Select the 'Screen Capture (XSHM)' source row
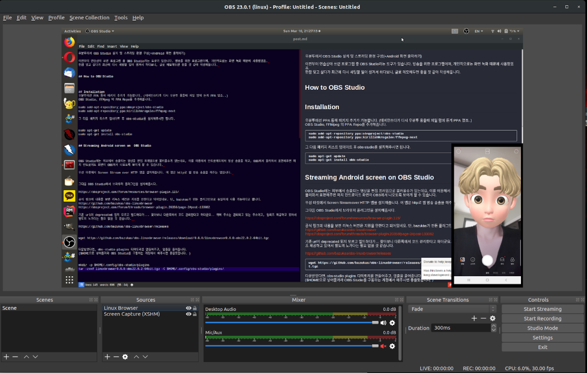Screen dimensions: 587x373 tap(150, 314)
